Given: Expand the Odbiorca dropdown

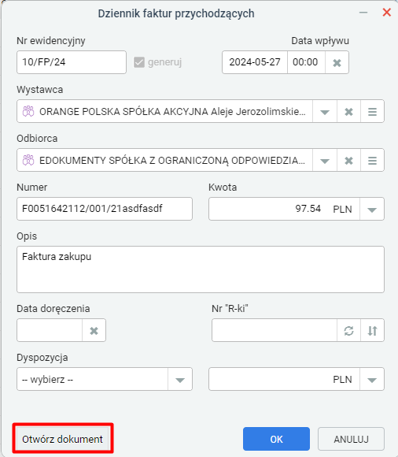Looking at the screenshot, I should click(325, 160).
